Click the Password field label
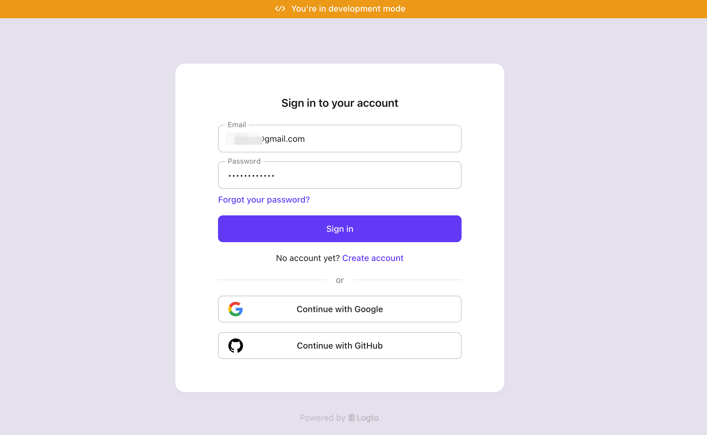The height and width of the screenshot is (435, 707). click(244, 161)
